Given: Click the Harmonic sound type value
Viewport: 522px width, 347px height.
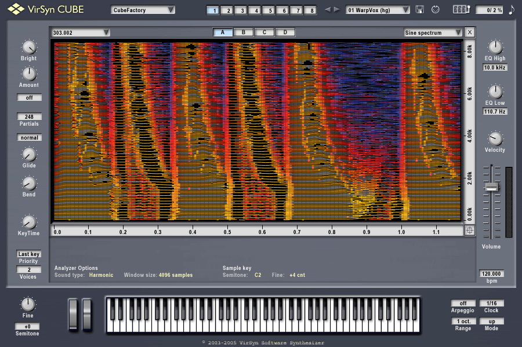Looking at the screenshot, I should (x=101, y=275).
